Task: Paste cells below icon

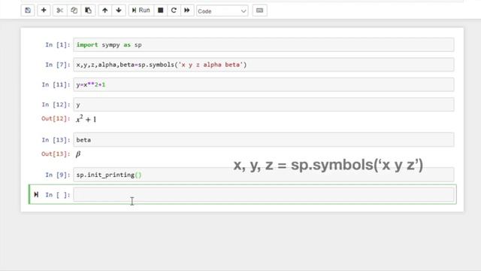Action: (88, 11)
